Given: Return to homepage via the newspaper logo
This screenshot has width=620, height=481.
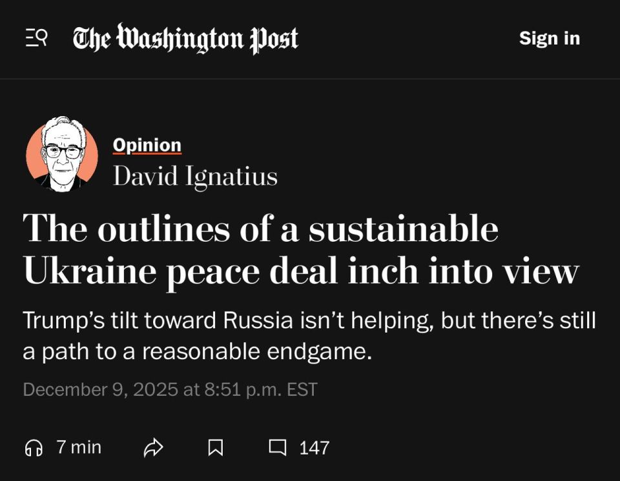Looking at the screenshot, I should (x=185, y=37).
